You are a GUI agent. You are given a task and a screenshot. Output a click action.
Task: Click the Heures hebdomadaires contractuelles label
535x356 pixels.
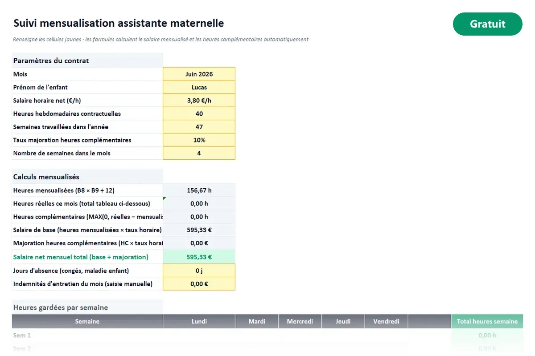pyautogui.click(x=67, y=113)
